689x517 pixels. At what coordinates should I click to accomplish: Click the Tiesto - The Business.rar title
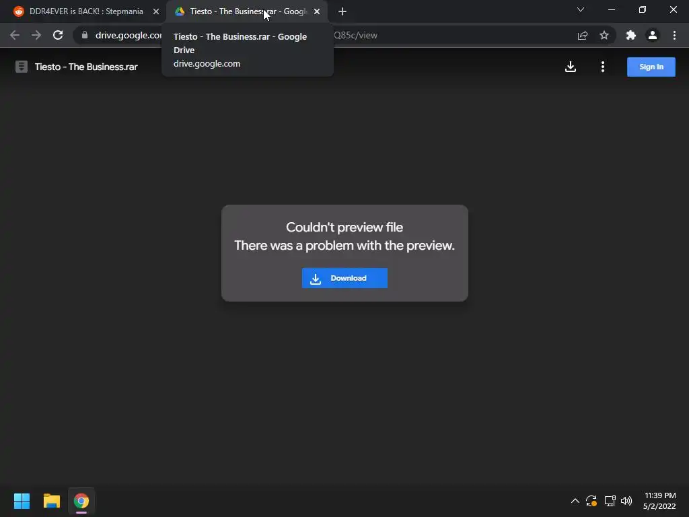click(x=86, y=67)
